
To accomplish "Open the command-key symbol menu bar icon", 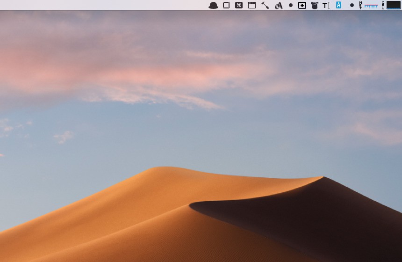I will [239, 5].
